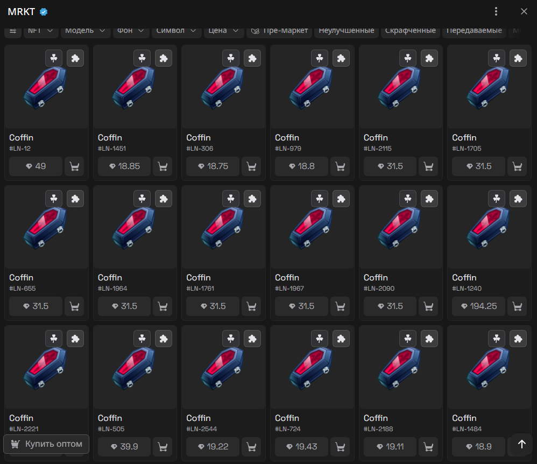
Task: Click the #LN-1705 item number text
Action: 467,149
